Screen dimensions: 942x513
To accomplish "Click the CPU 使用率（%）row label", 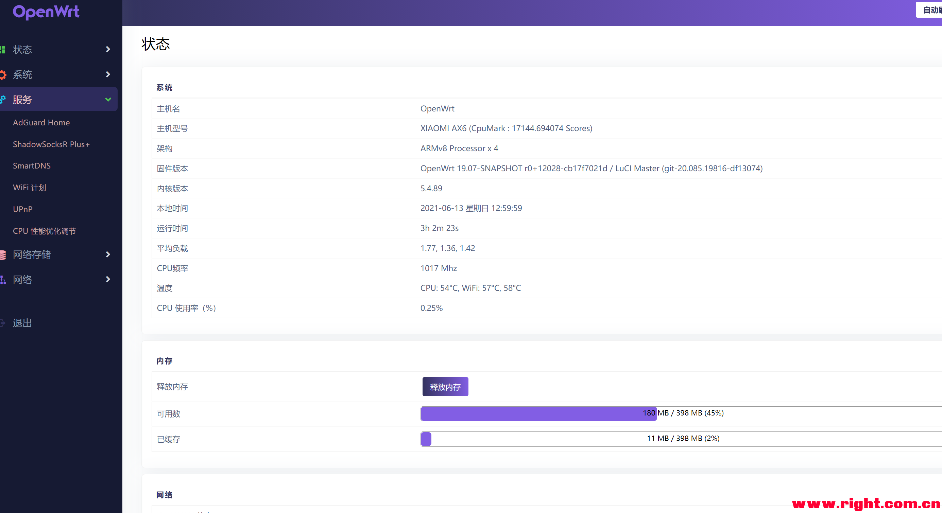I will pyautogui.click(x=187, y=308).
